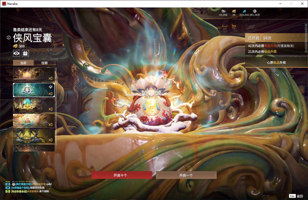
Task: Click 售卖结束还有8天 text
Action: coord(27,30)
